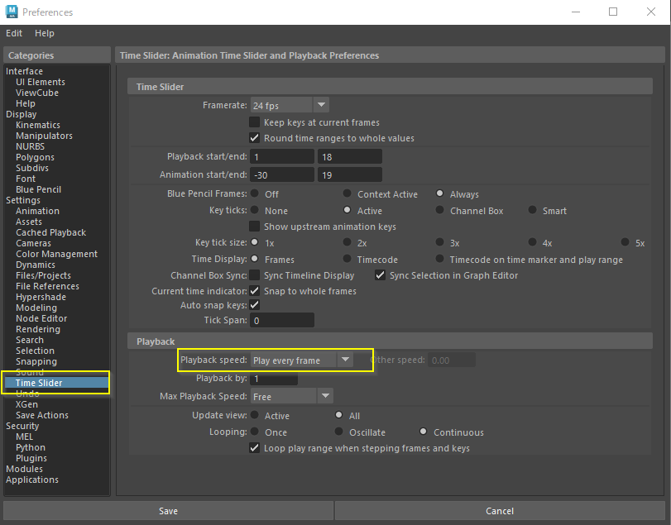Image resolution: width=671 pixels, height=525 pixels.
Task: Click the Maya icon in title bar
Action: point(12,12)
